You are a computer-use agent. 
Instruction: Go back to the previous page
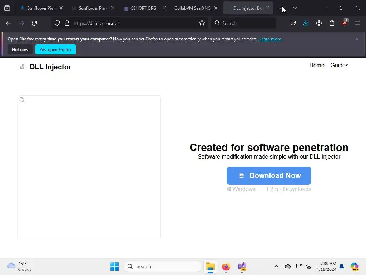[9, 23]
